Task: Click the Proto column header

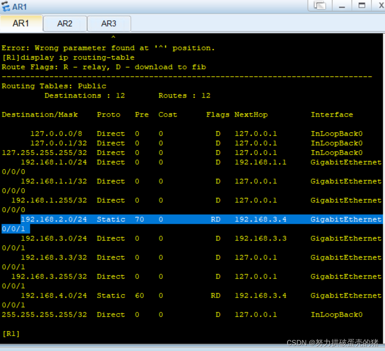Action: pos(109,115)
